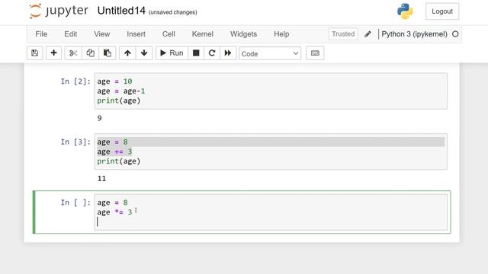The image size is (488, 274).
Task: Open the Cell menu
Action: (x=169, y=34)
